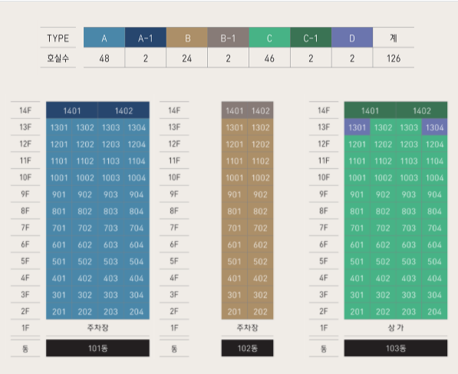Choose unit 1004 in building 103동
The image size is (458, 374).
(435, 177)
